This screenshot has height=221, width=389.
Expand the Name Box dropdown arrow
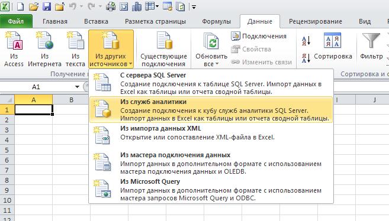coord(77,87)
